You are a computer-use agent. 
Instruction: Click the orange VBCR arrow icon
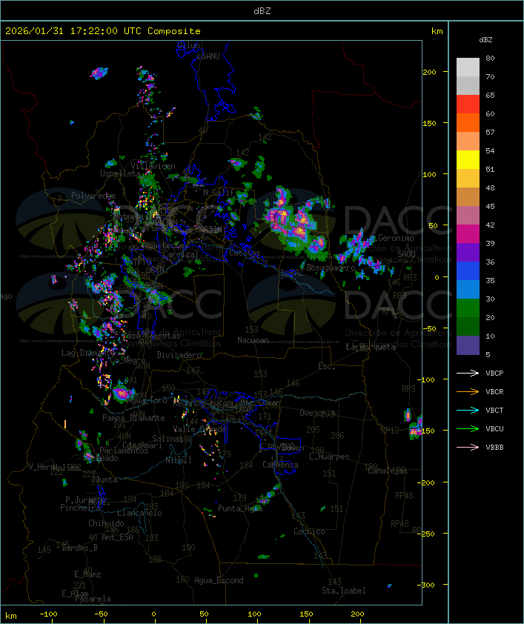(x=468, y=391)
